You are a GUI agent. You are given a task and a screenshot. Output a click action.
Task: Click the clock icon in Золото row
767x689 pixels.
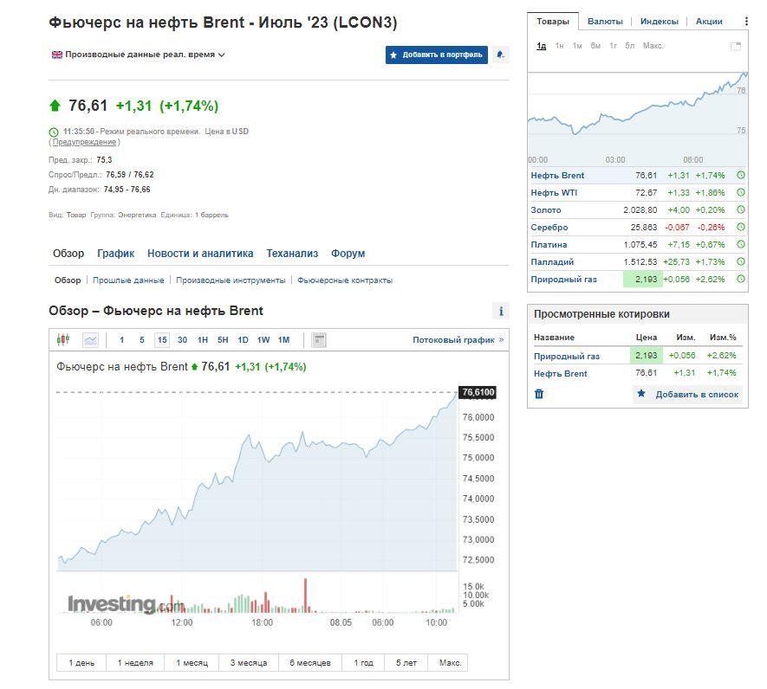740,210
